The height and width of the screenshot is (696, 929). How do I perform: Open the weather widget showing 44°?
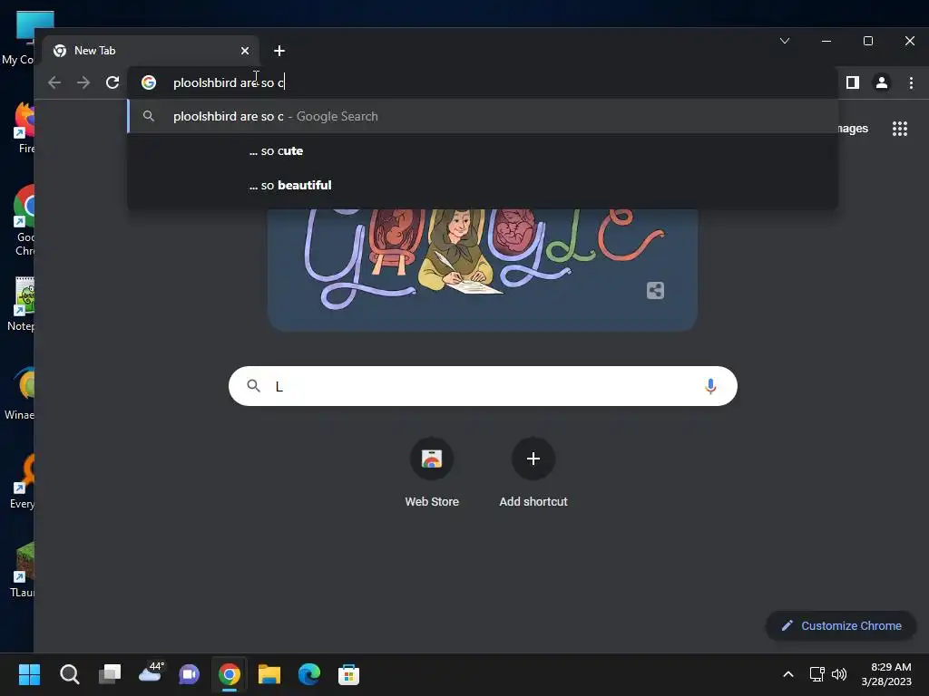pyautogui.click(x=151, y=673)
